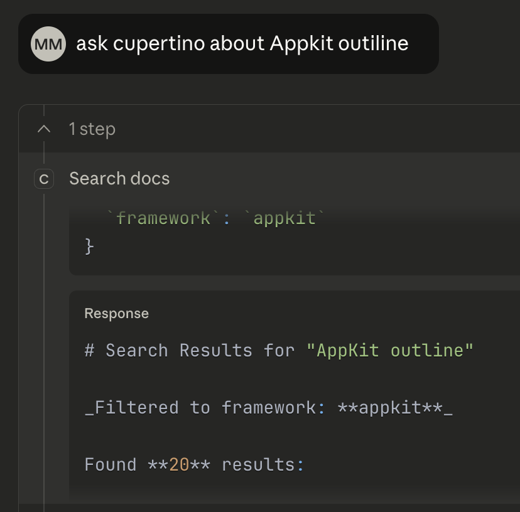Click the Response panel header icon area
This screenshot has height=512, width=520.
117,313
